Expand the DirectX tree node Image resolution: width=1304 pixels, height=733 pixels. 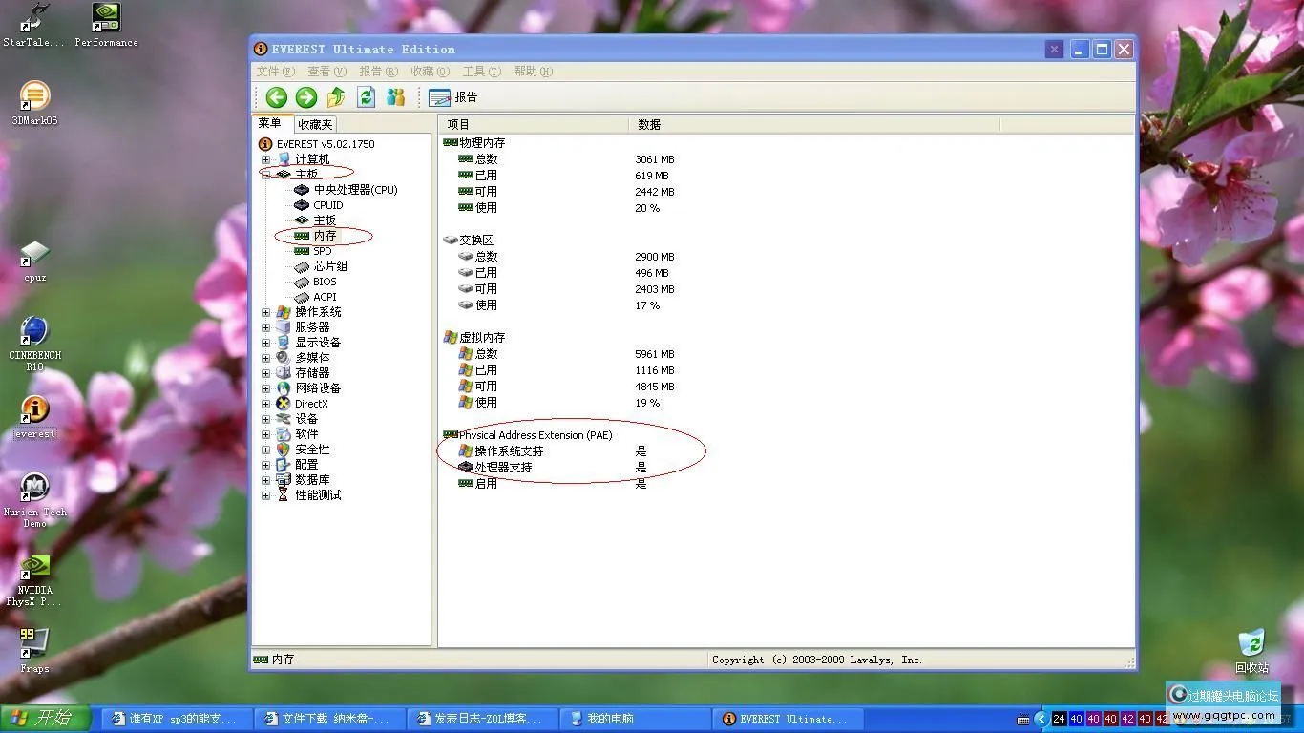[265, 403]
